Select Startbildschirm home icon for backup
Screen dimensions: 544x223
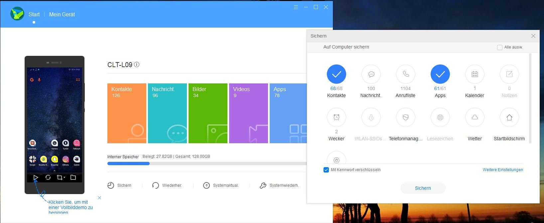click(509, 117)
